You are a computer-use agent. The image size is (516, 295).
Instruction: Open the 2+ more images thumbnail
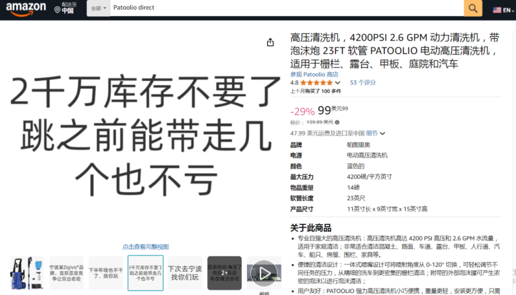(x=224, y=273)
